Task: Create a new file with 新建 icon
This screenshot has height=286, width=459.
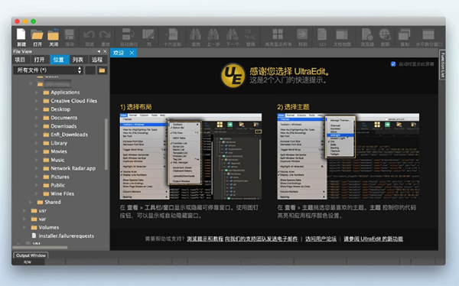Action: [x=21, y=37]
